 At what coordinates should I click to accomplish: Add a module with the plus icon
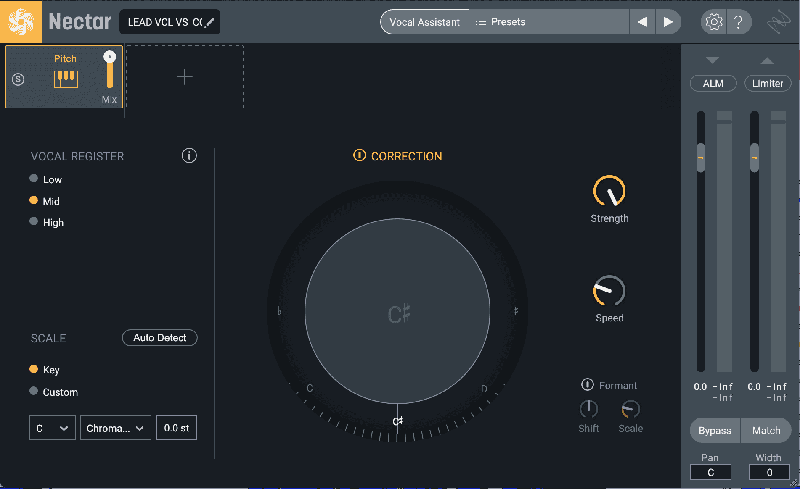point(185,77)
